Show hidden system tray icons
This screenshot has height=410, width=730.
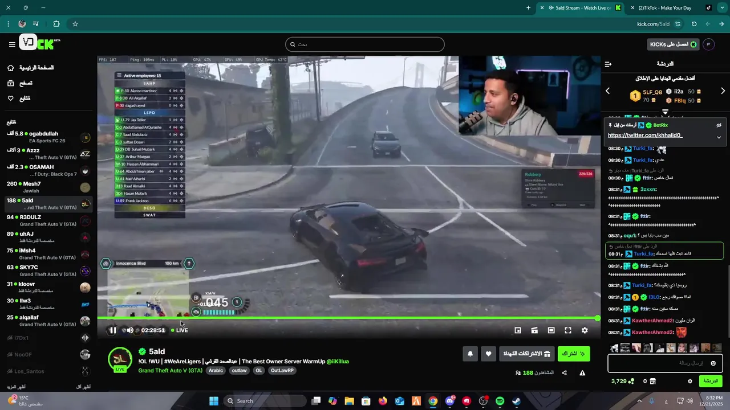tap(639, 401)
